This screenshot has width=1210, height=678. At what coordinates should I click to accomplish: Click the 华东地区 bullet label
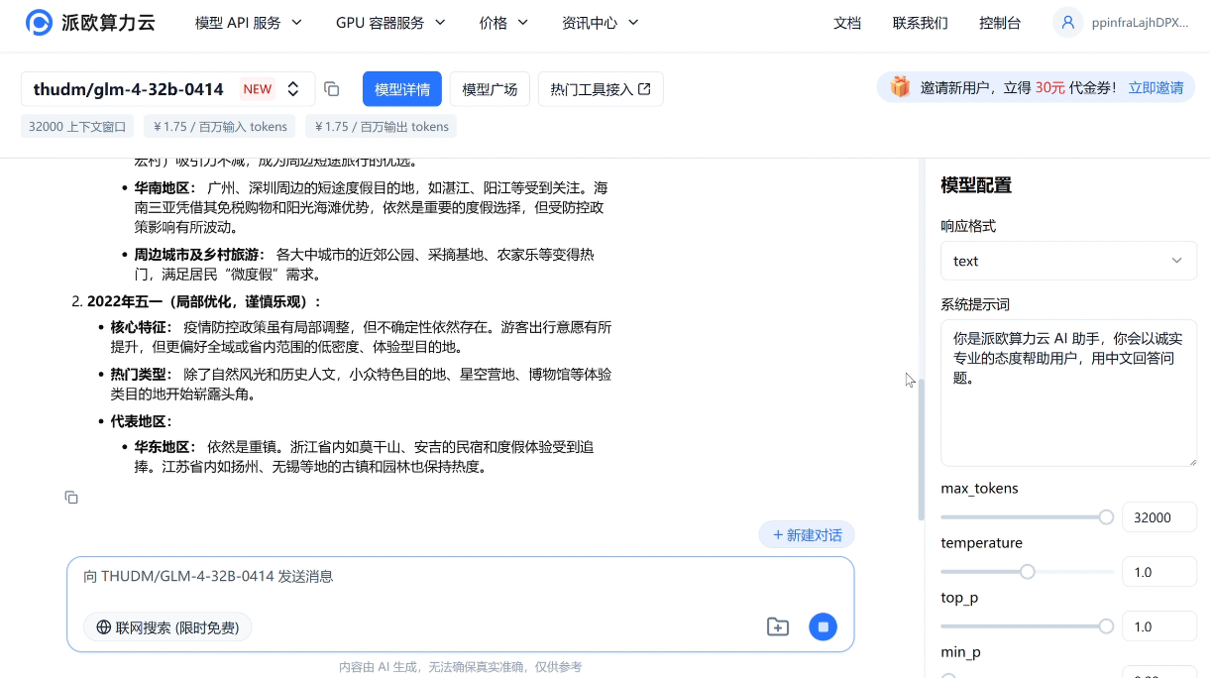(166, 447)
